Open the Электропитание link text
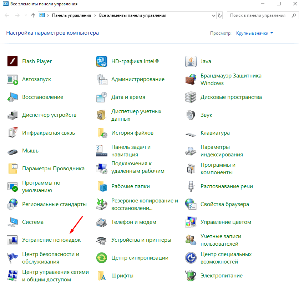The image size is (299, 296). (221, 276)
